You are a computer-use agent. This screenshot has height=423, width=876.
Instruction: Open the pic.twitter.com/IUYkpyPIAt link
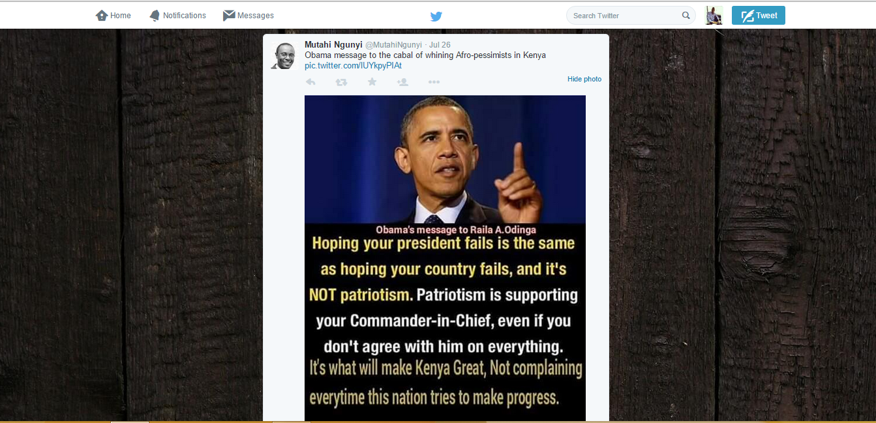pos(353,66)
